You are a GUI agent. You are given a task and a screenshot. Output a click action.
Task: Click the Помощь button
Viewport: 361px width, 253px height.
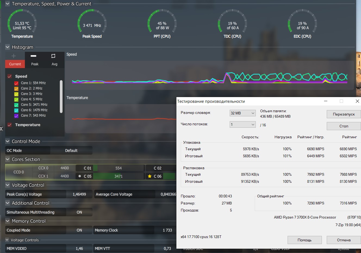(x=304, y=240)
